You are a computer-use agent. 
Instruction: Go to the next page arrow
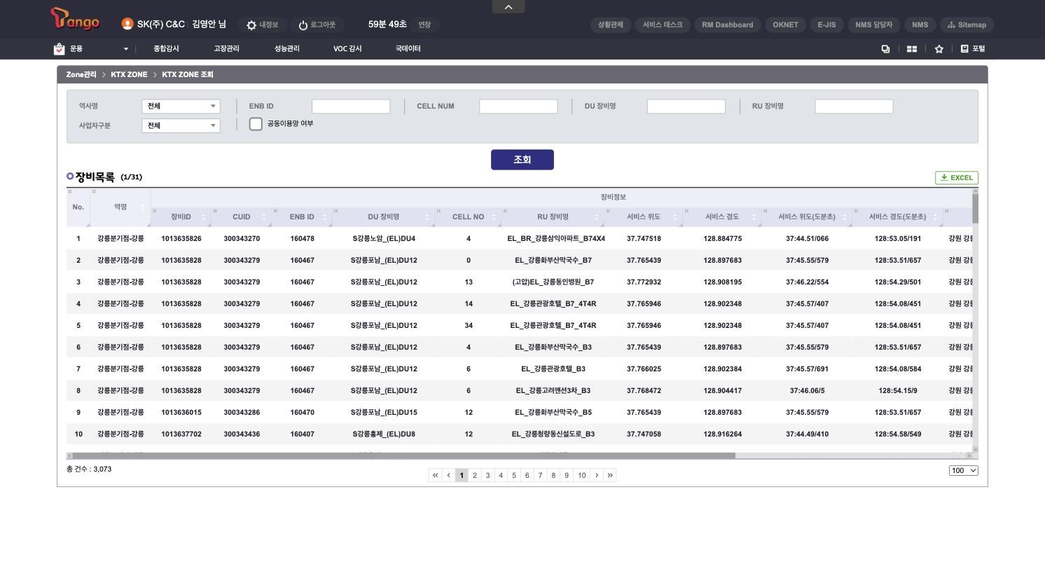(x=597, y=475)
